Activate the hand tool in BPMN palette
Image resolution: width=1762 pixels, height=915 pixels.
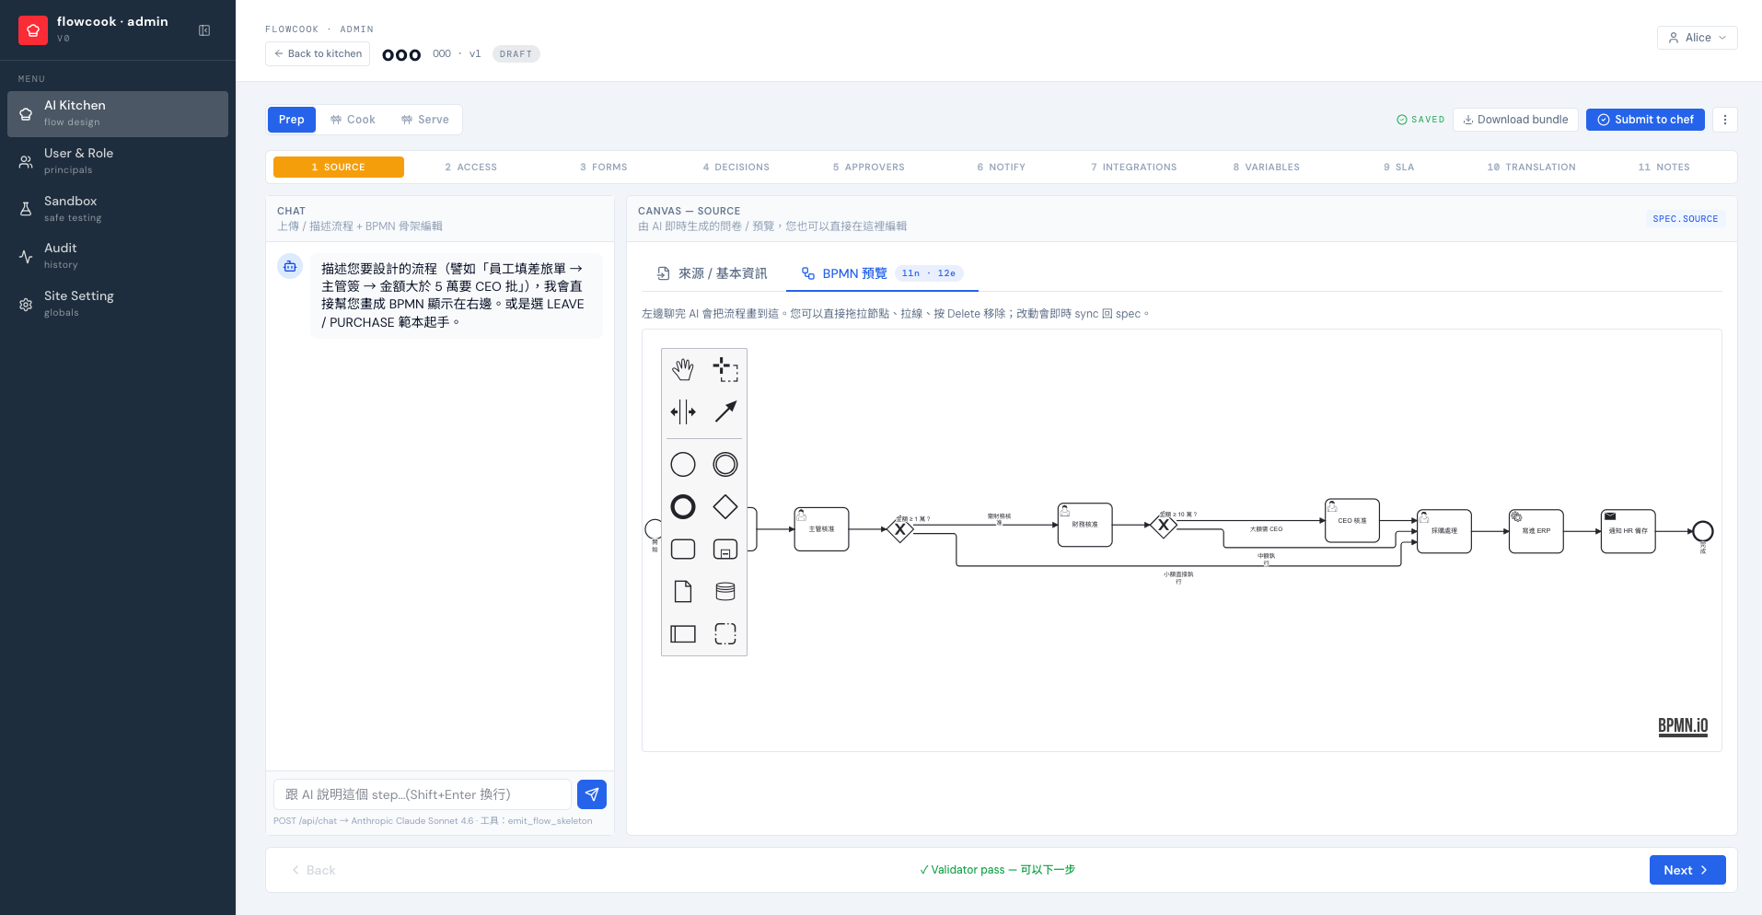tap(683, 370)
